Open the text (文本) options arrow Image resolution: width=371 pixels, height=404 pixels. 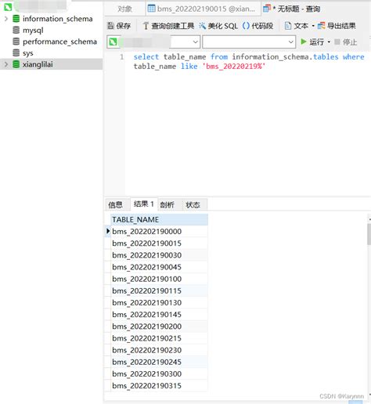click(313, 26)
